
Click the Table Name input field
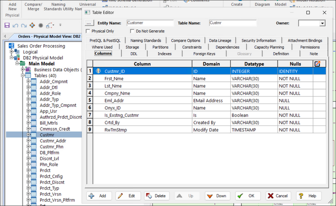233,23
